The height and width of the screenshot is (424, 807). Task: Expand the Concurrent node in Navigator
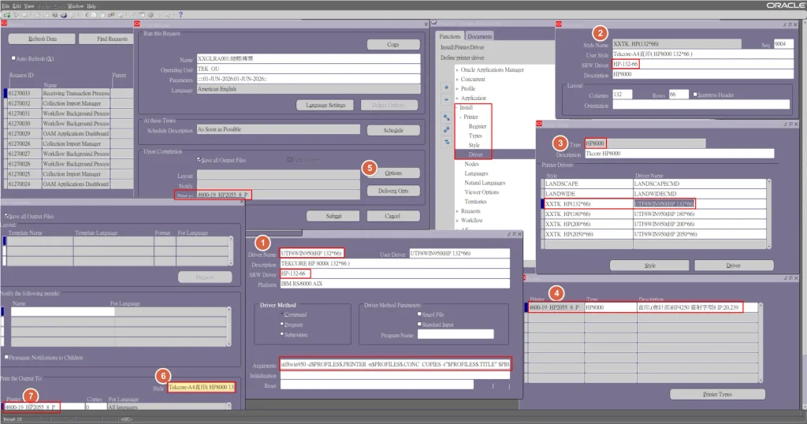click(457, 80)
